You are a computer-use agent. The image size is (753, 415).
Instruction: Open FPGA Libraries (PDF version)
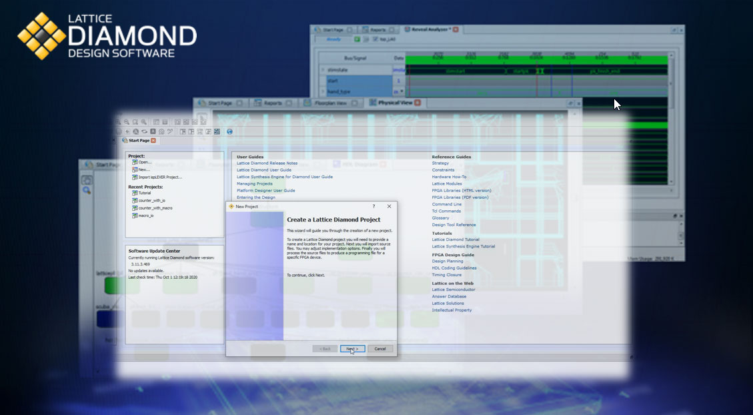[x=460, y=197]
